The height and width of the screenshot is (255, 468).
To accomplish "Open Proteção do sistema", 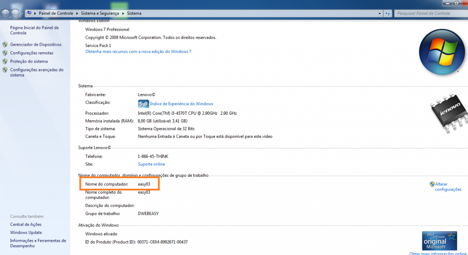I will point(29,61).
